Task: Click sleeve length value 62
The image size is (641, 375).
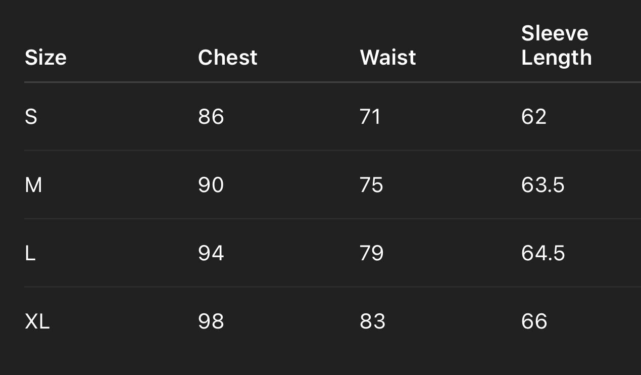Action: click(x=534, y=117)
